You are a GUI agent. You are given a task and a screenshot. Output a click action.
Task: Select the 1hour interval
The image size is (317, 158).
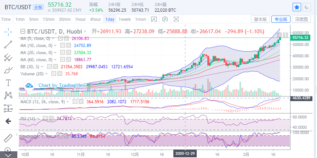(x=80, y=19)
